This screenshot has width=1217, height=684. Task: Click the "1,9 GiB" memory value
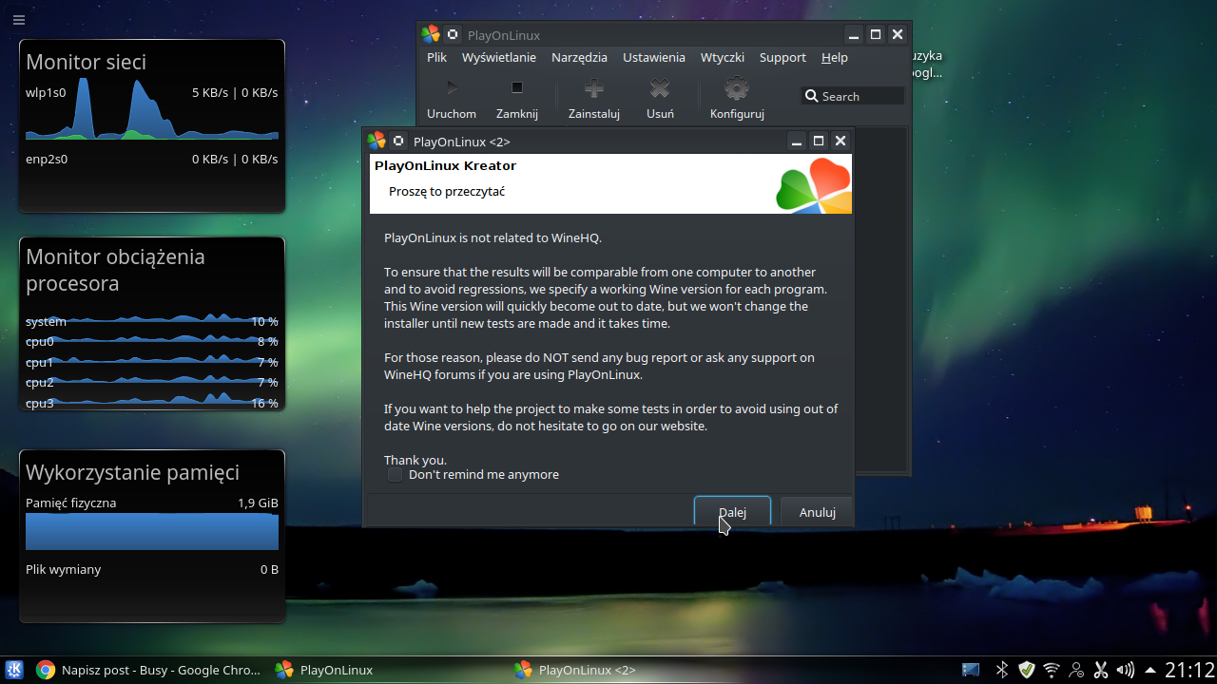[x=258, y=503]
